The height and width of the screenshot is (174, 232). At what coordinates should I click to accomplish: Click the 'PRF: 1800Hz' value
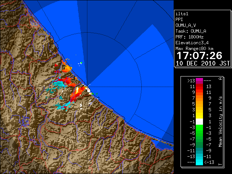coord(190,37)
